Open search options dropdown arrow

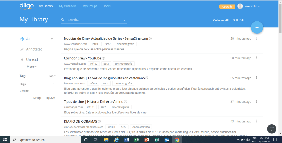[x=124, y=20]
